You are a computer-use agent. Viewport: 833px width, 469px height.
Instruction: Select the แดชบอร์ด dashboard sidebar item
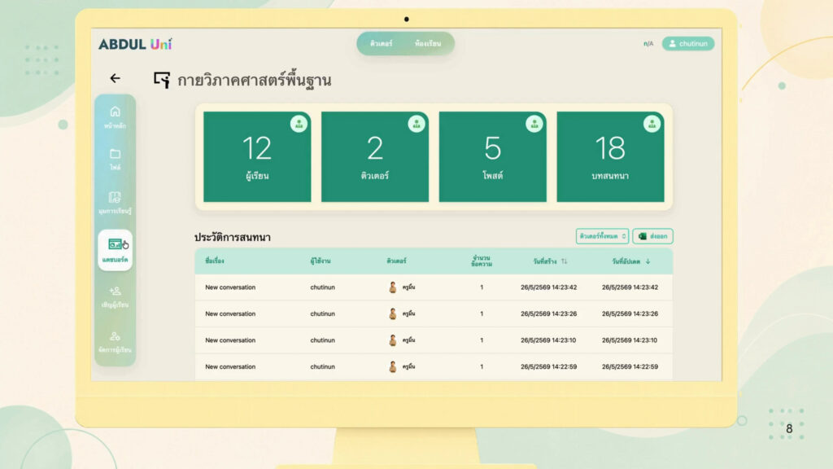click(115, 250)
